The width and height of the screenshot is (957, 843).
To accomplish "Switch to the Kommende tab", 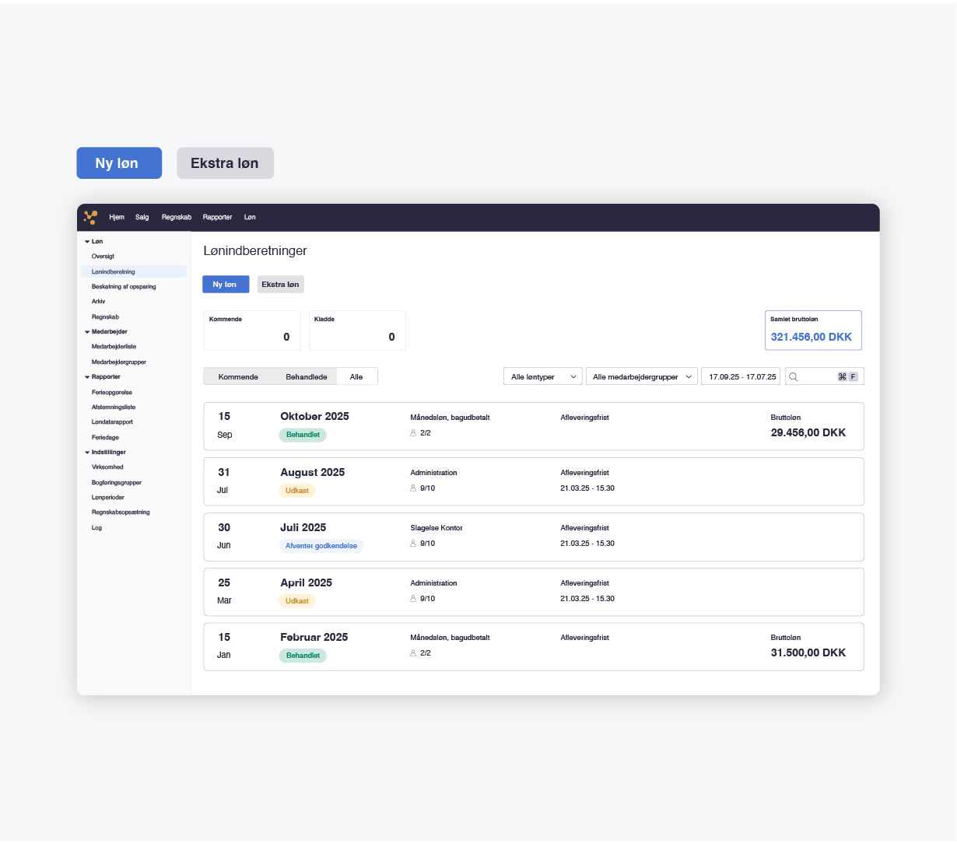I will [x=238, y=377].
